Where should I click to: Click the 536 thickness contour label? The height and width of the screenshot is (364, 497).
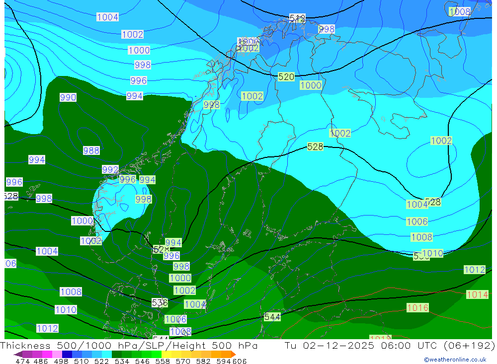point(160,303)
